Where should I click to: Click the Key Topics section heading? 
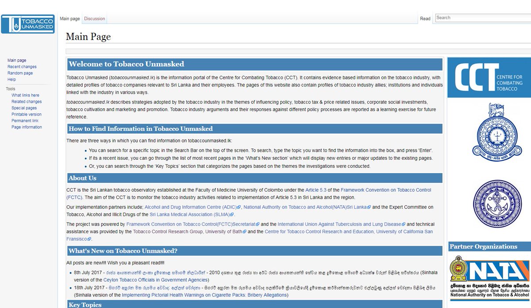(x=85, y=304)
